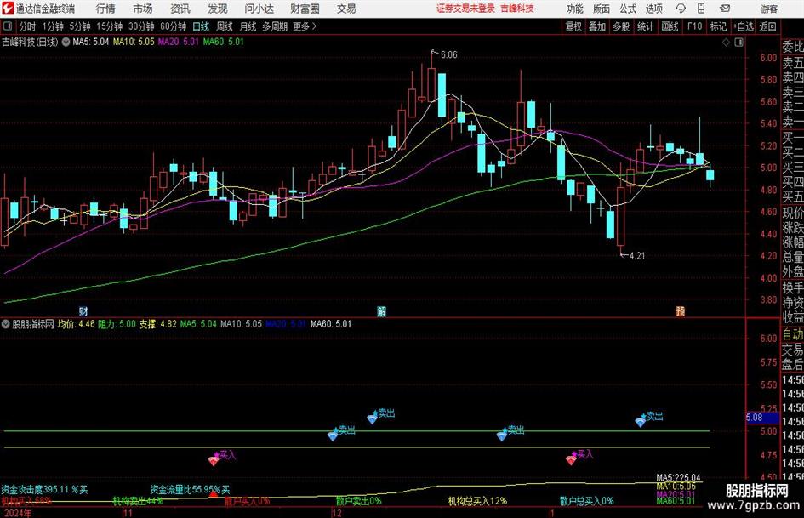804x518 pixels.
Task: Click the yellow MA10: 5.05 label in main chart
Action: (134, 42)
